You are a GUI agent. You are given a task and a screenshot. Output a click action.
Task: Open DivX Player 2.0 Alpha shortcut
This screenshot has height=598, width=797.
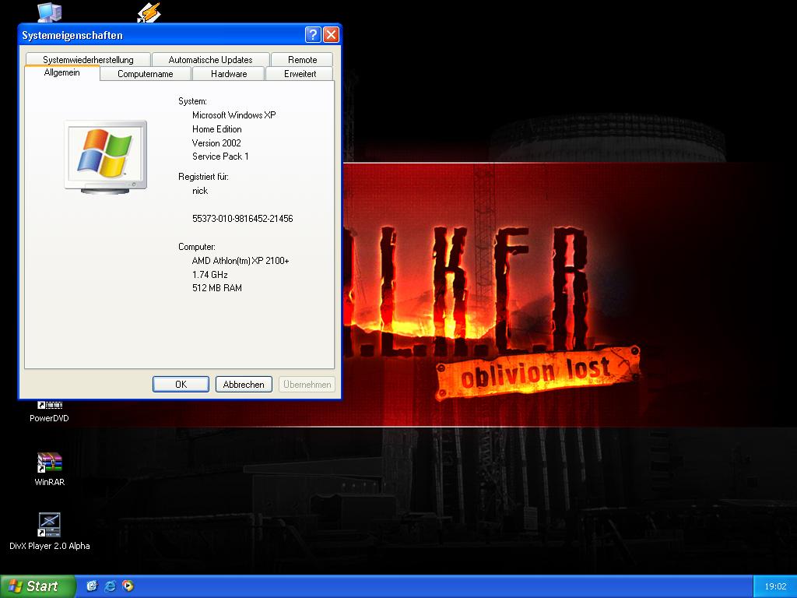(49, 531)
